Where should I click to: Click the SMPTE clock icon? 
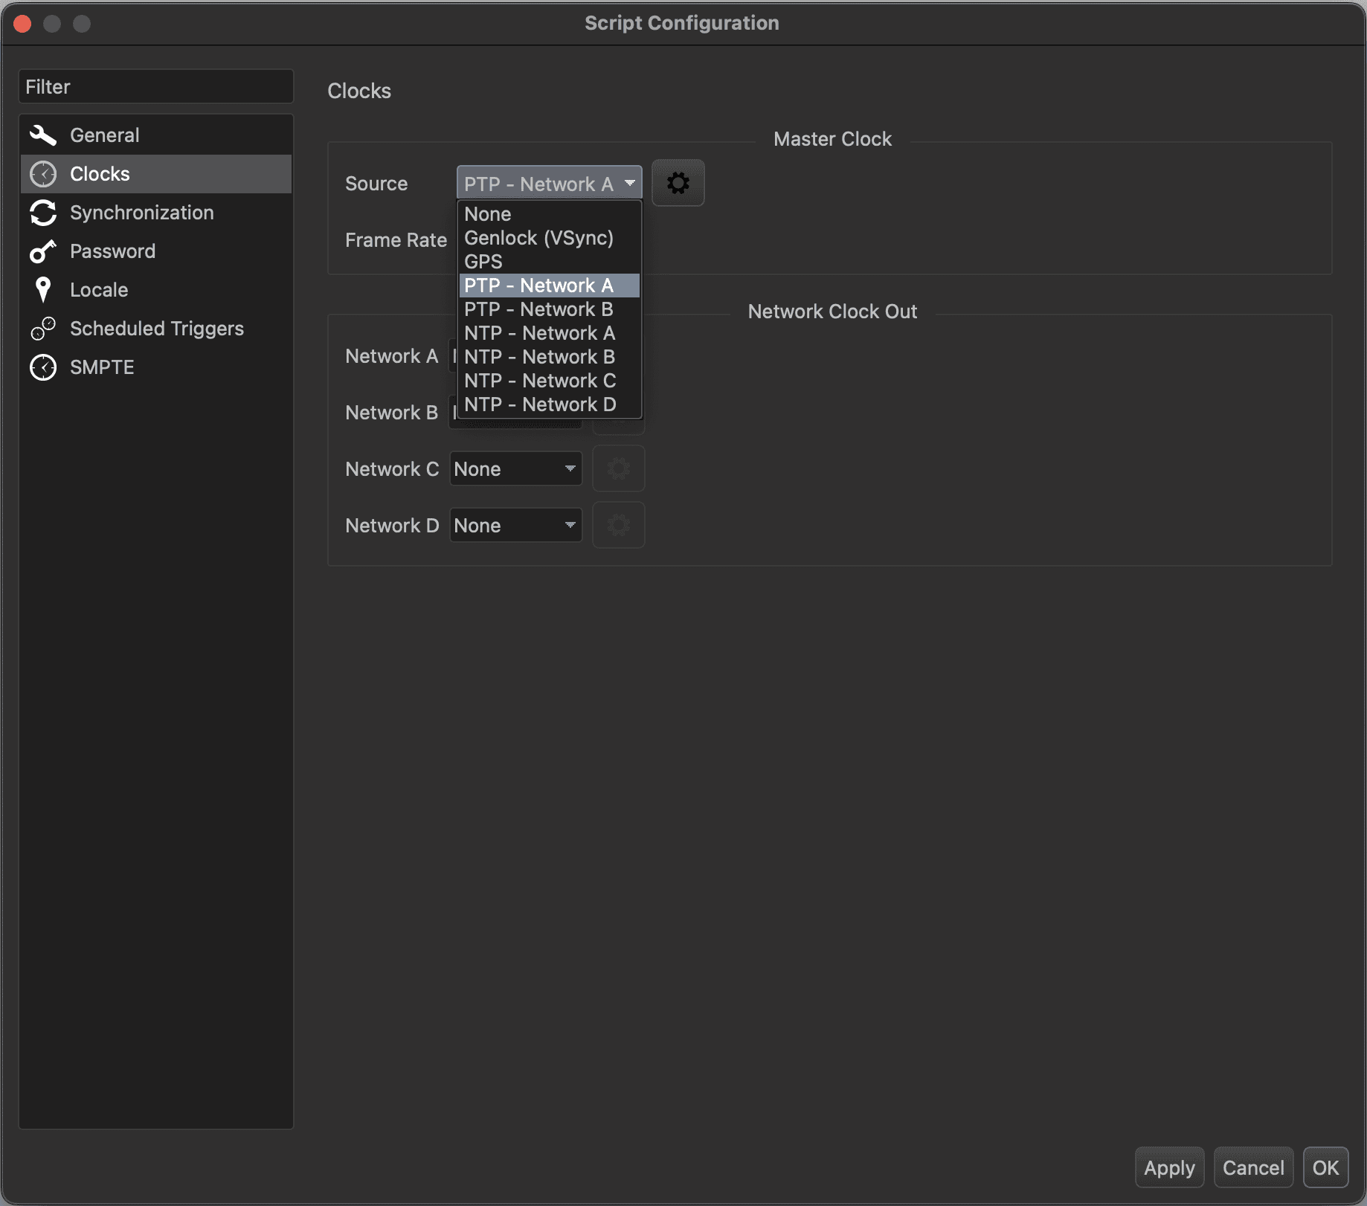[43, 367]
